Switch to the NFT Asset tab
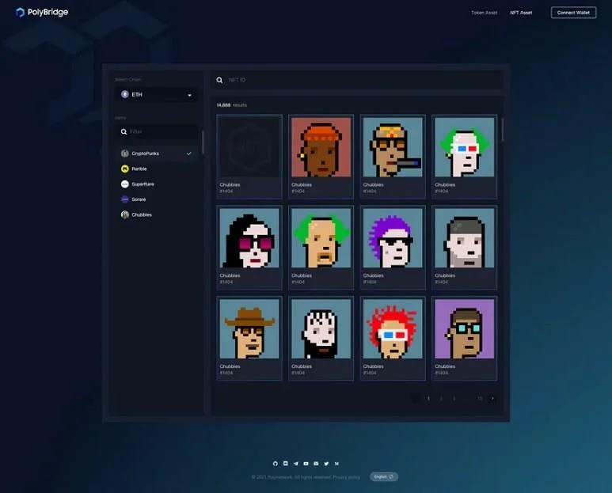The height and width of the screenshot is (493, 612). pos(521,13)
